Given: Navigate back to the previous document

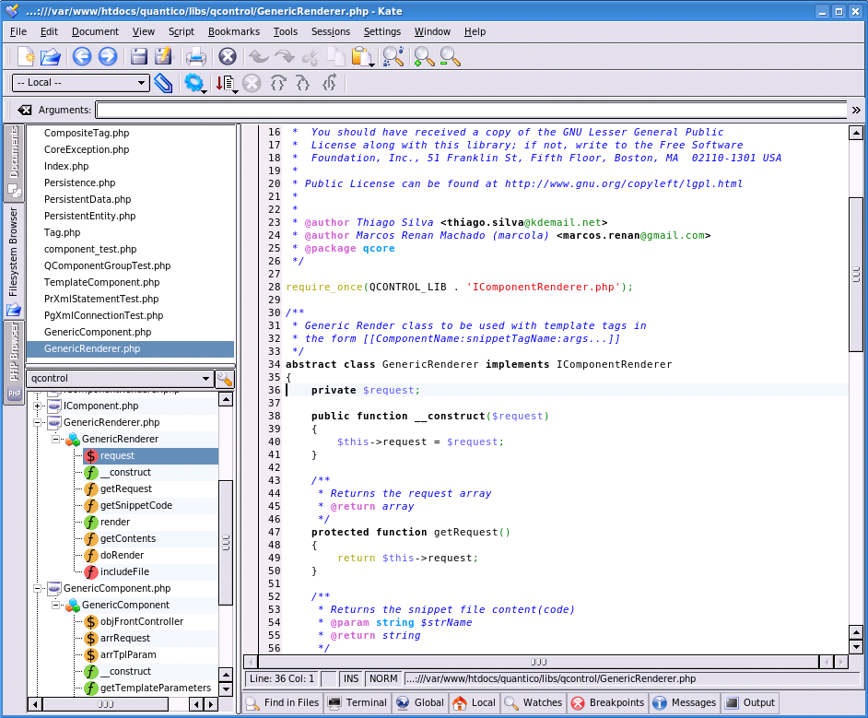Looking at the screenshot, I should point(81,56).
